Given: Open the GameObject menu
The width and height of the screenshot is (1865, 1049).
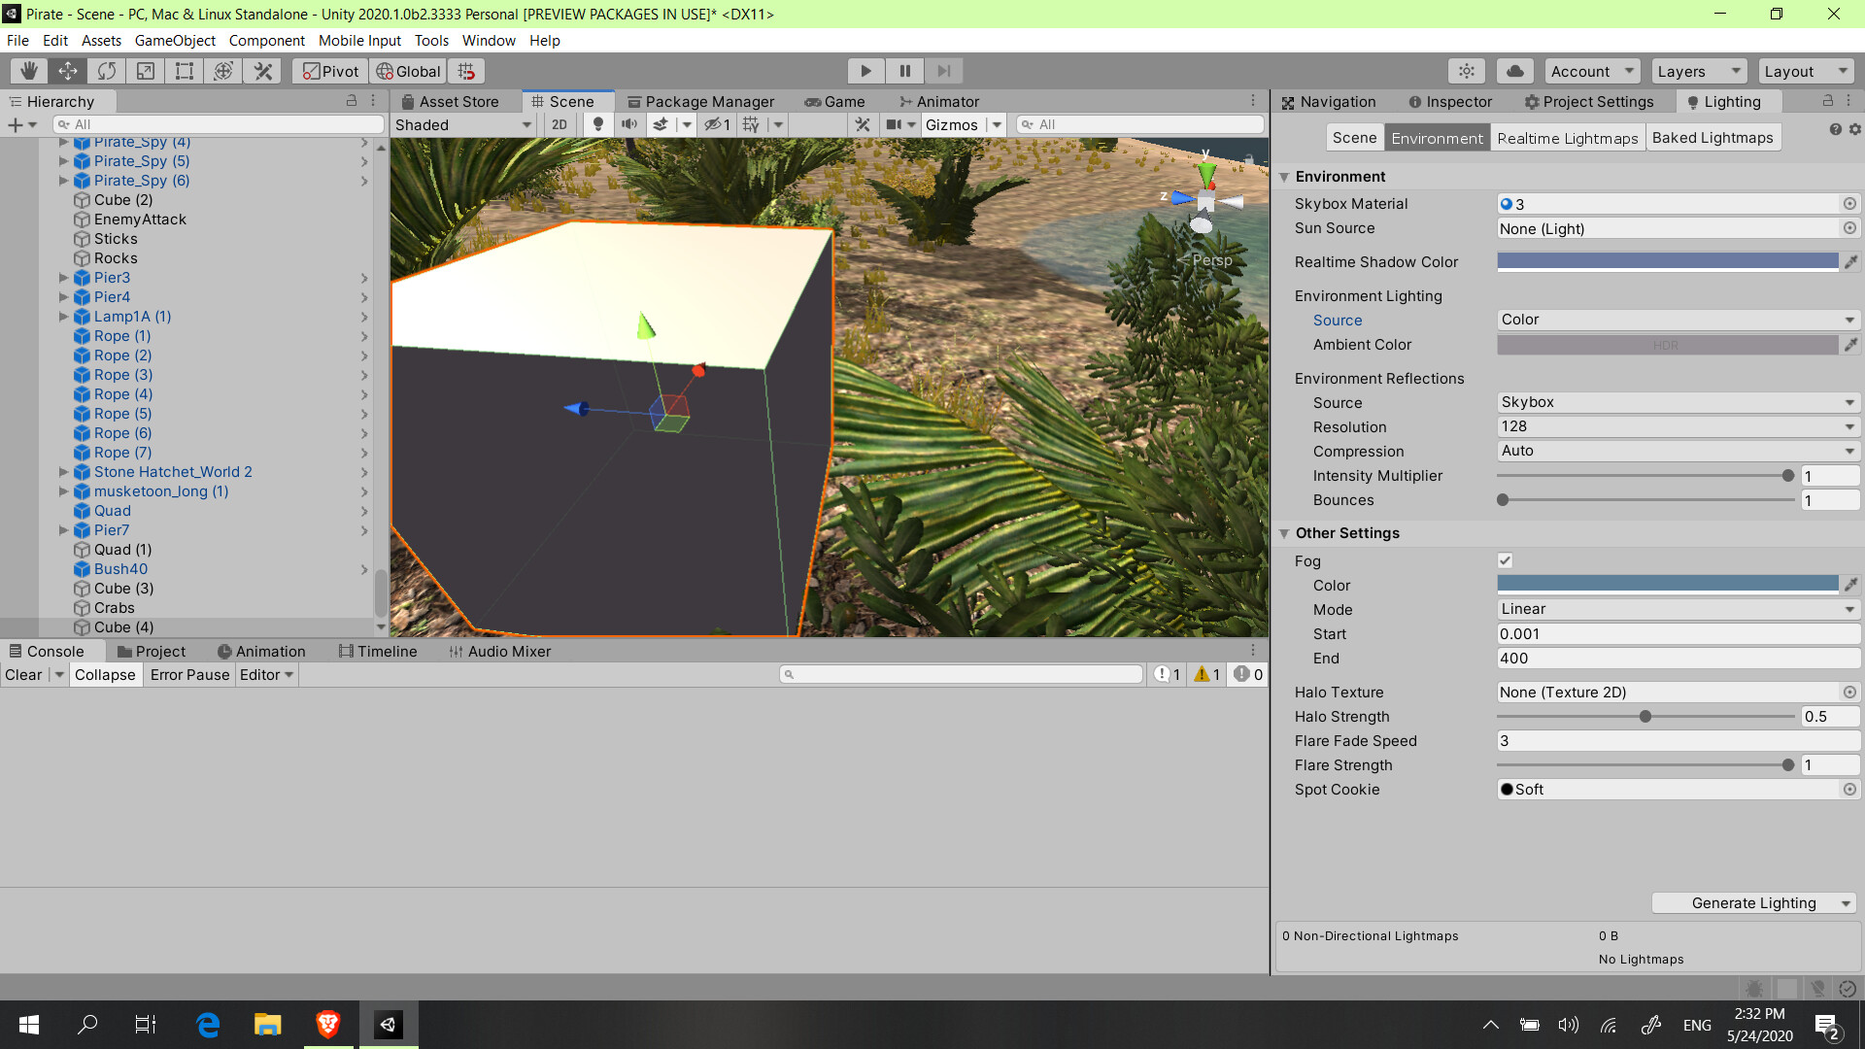Looking at the screenshot, I should pos(175,40).
